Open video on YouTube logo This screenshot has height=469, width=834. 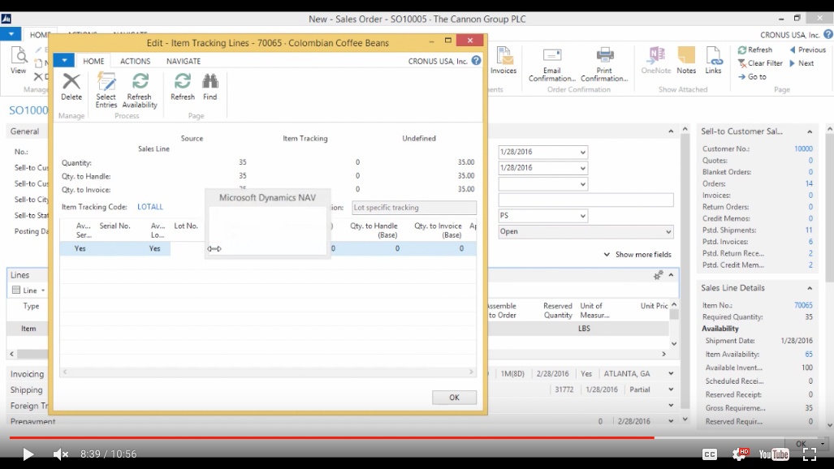[x=773, y=454]
